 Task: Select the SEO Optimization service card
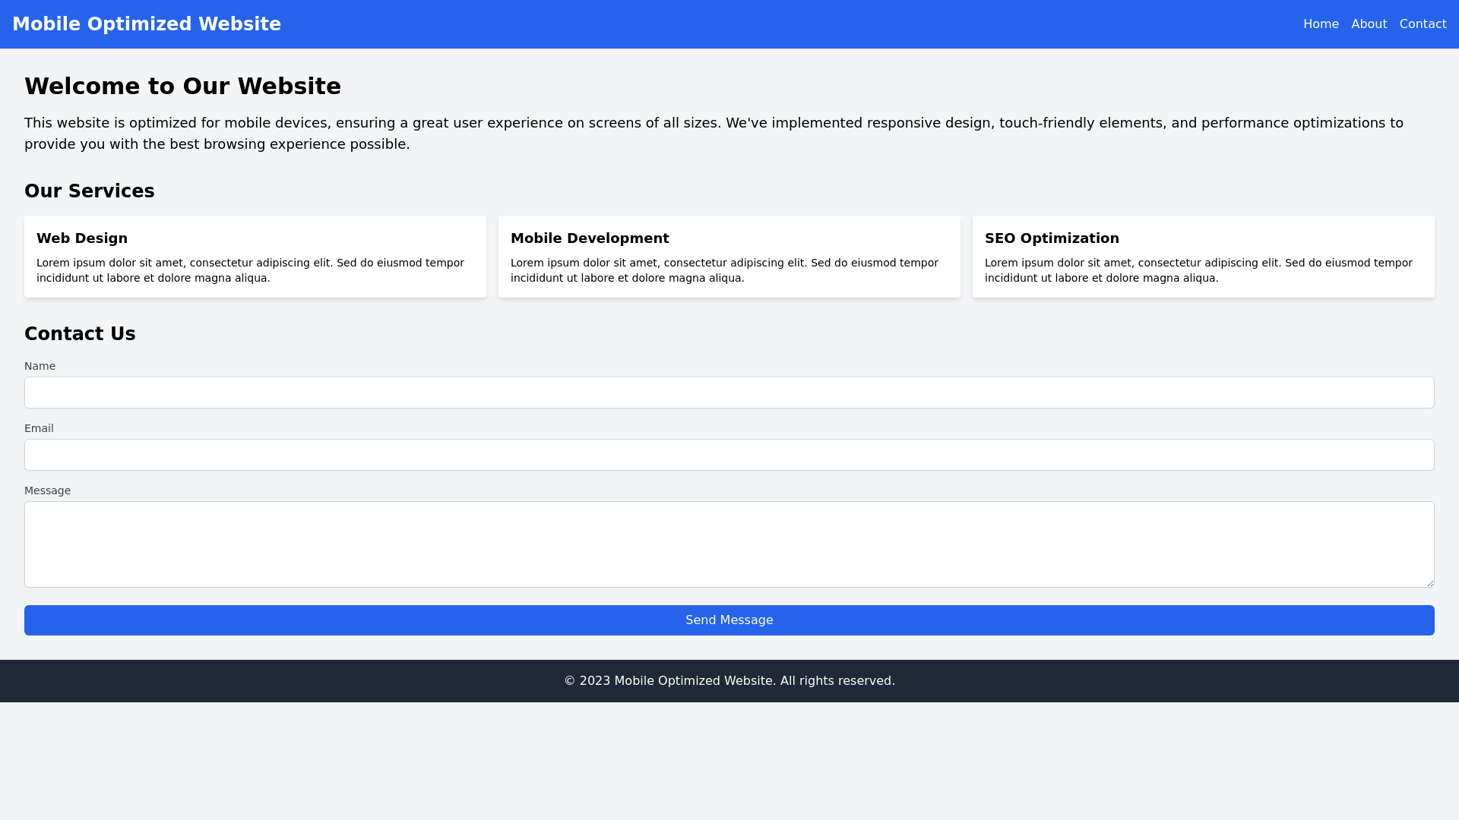coord(1203,257)
